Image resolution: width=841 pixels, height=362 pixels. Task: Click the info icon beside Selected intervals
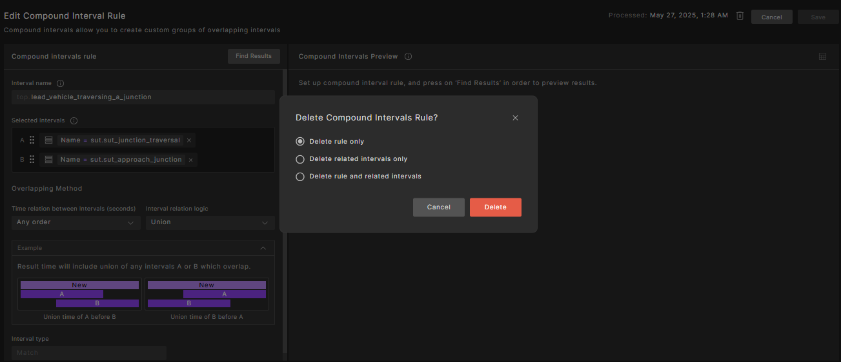point(74,120)
